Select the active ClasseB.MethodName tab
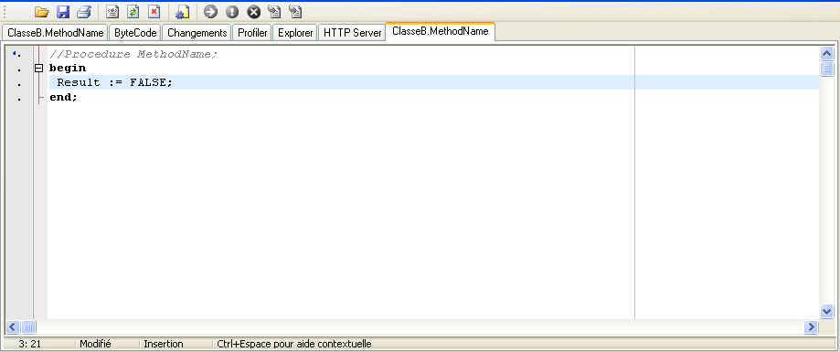Viewport: 840px width, 352px height. point(441,31)
